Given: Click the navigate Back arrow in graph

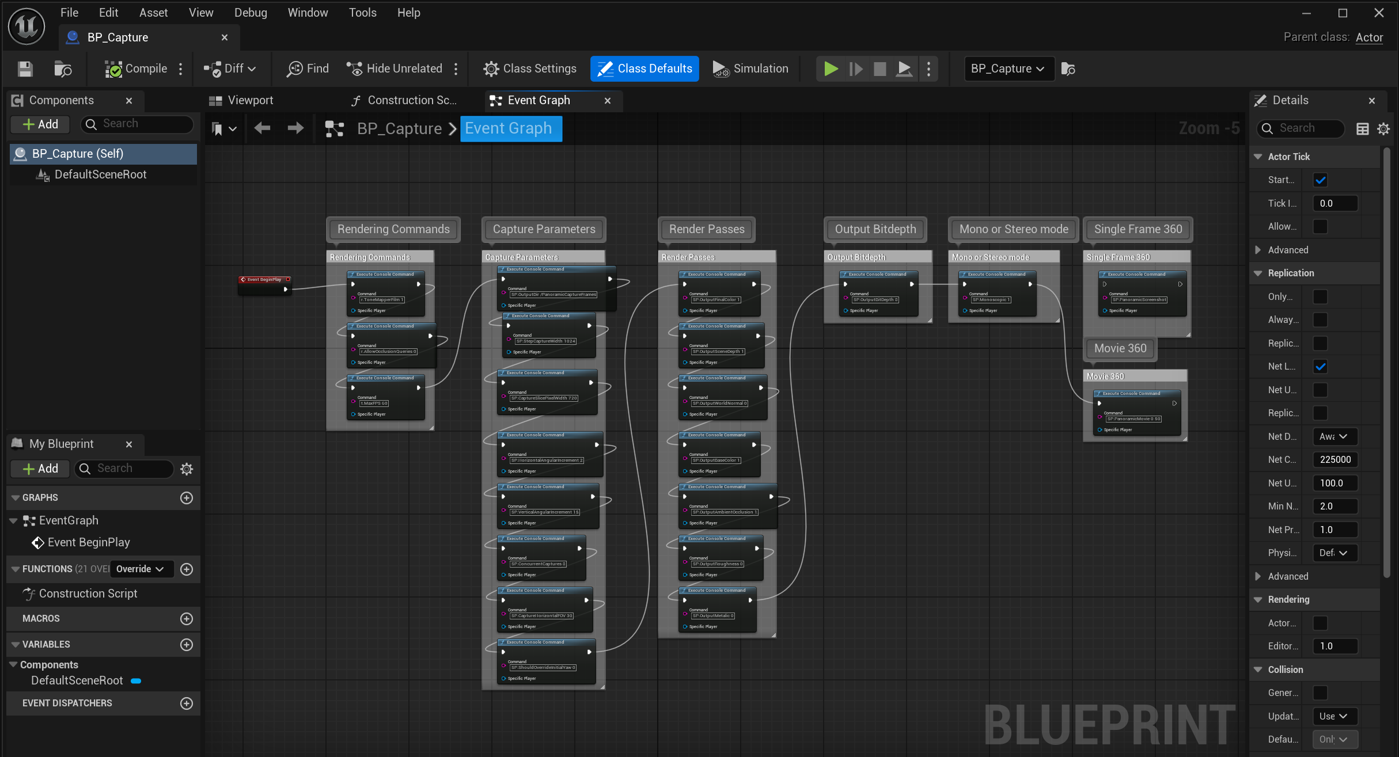Looking at the screenshot, I should click(x=262, y=128).
